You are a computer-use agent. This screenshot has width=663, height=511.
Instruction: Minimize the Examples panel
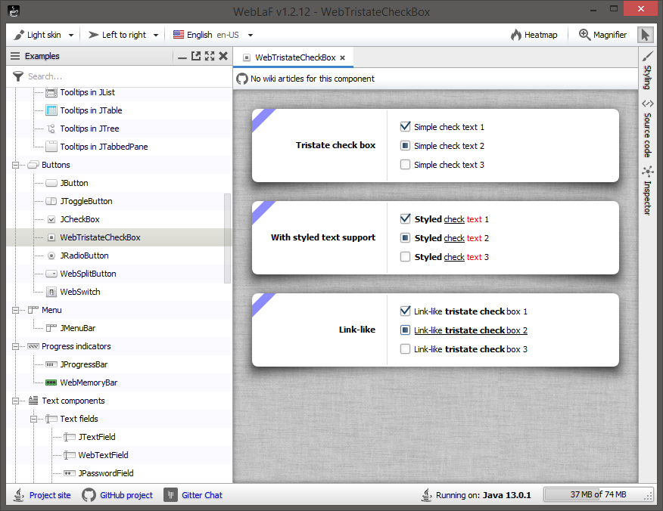coord(182,57)
